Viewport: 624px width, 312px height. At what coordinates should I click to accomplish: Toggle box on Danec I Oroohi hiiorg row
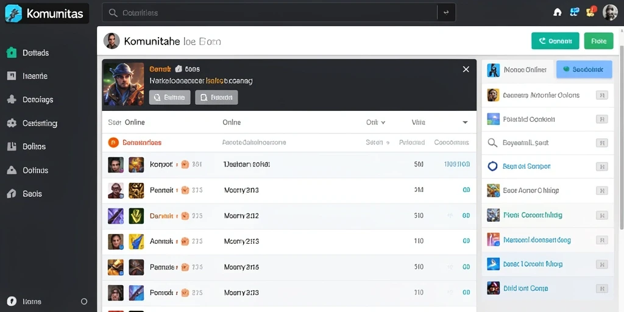[601, 264]
